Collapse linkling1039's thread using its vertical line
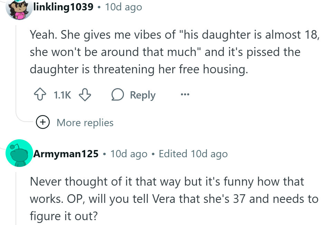 (16, 69)
